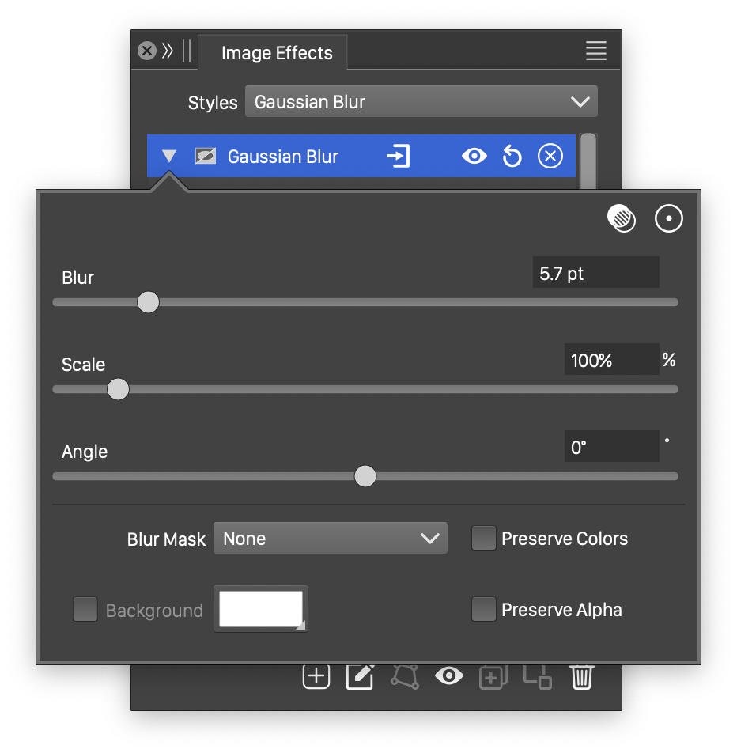This screenshot has width=737, height=753.
Task: Click the white Background color swatch
Action: coord(261,609)
